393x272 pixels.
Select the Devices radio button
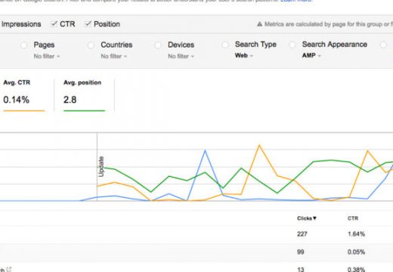[x=158, y=45]
